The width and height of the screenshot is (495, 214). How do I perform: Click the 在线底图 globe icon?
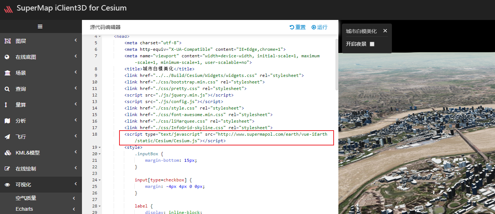coord(7,57)
